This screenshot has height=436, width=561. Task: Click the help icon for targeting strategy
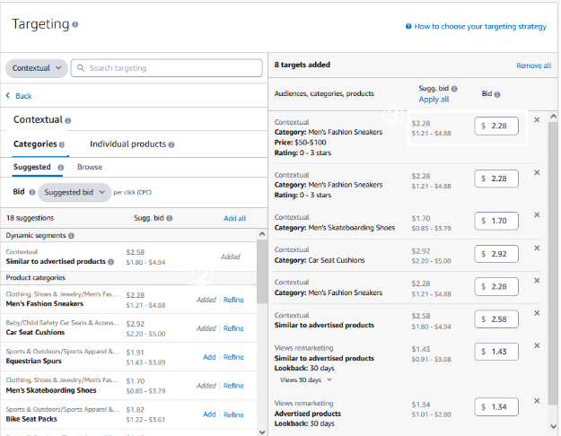409,27
